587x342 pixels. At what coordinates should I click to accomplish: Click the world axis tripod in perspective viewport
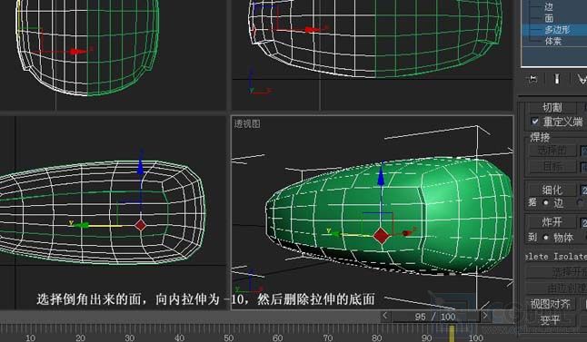pos(249,281)
